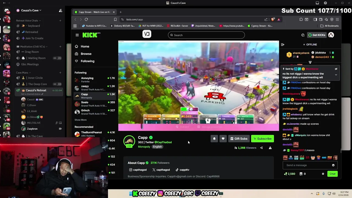
Task: Open Discord direct messages home icon
Action: click(7, 10)
